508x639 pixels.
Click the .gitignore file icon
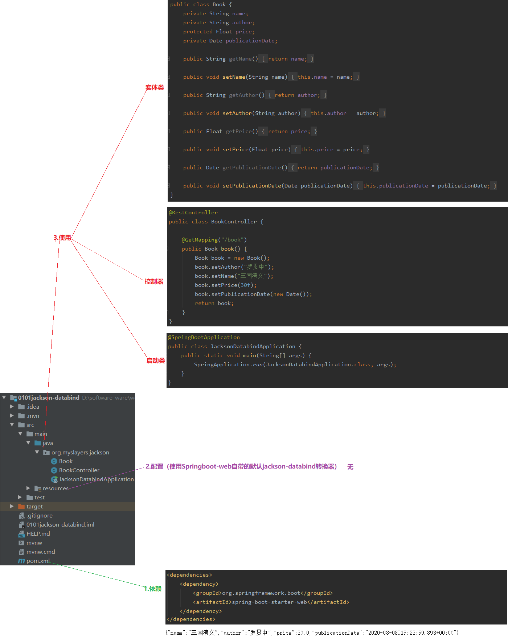click(x=21, y=516)
